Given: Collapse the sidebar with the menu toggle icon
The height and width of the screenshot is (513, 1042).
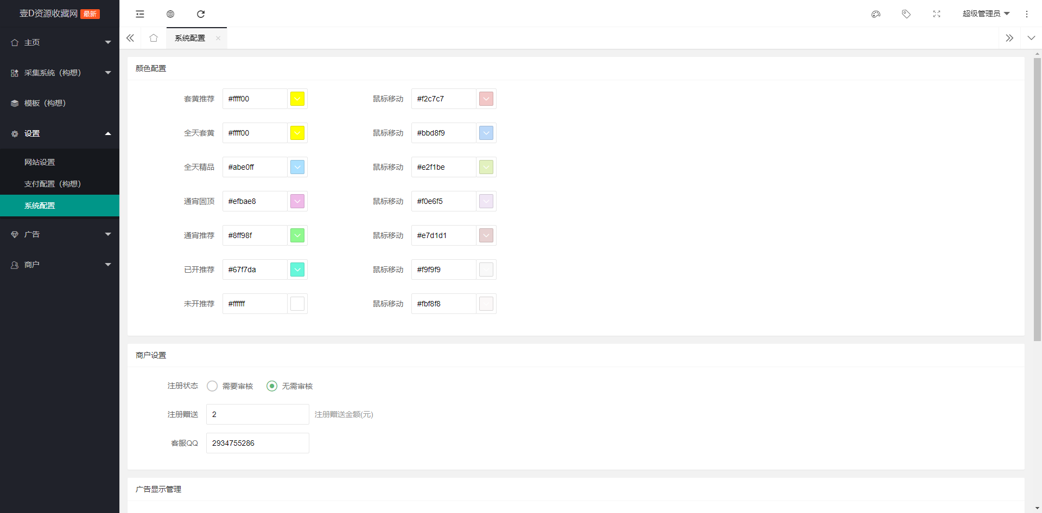Looking at the screenshot, I should point(140,14).
